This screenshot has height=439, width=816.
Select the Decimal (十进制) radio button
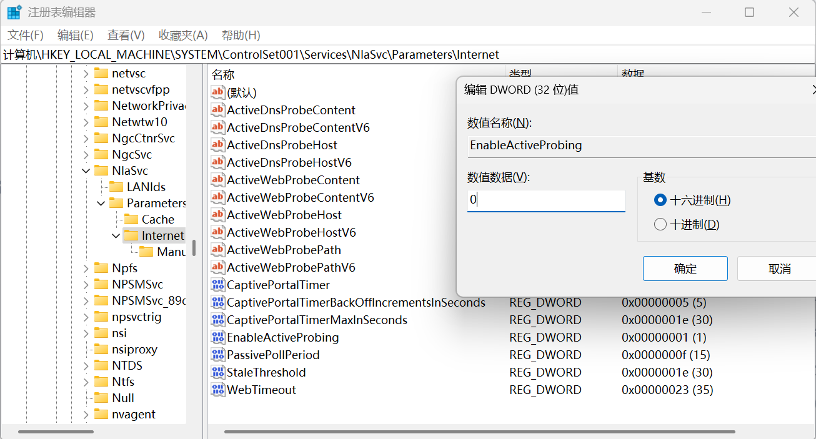click(x=660, y=225)
